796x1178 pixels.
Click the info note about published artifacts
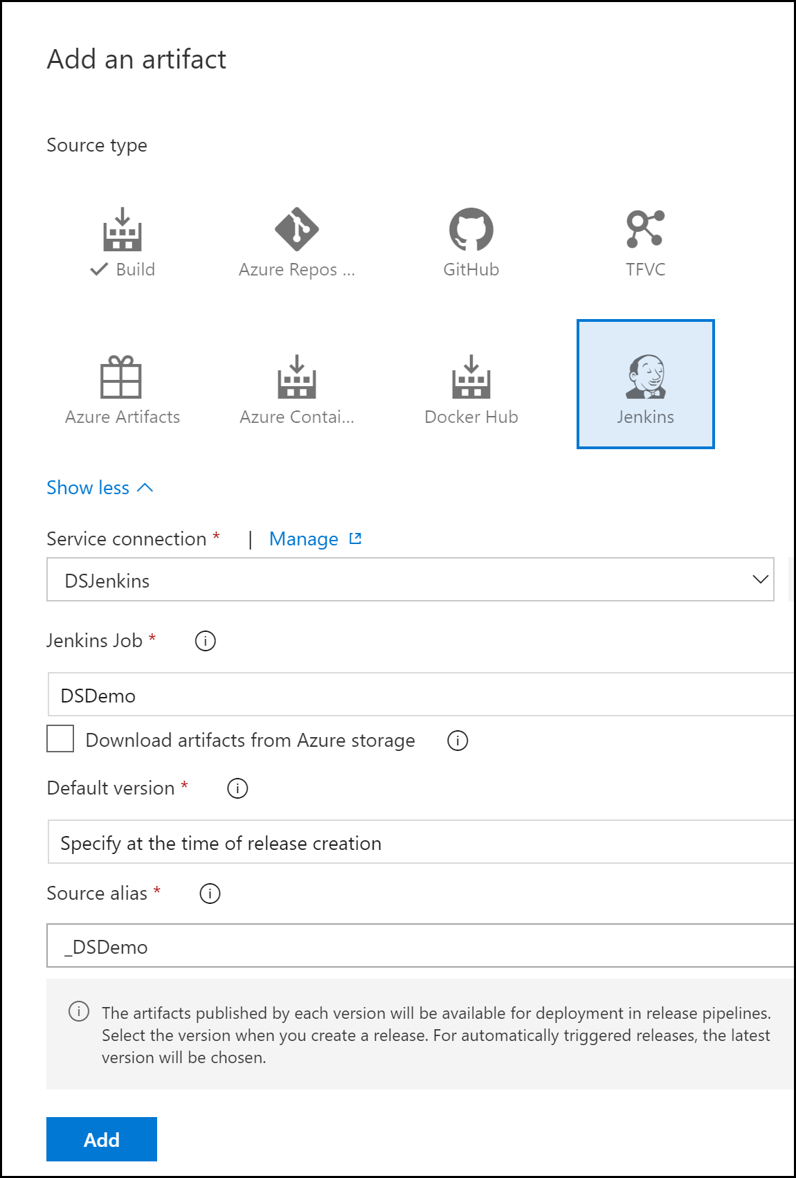point(421,1035)
